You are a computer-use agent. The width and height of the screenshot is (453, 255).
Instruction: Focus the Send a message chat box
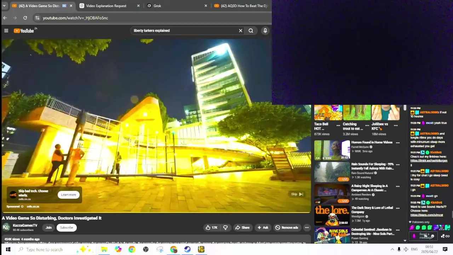click(x=423, y=236)
